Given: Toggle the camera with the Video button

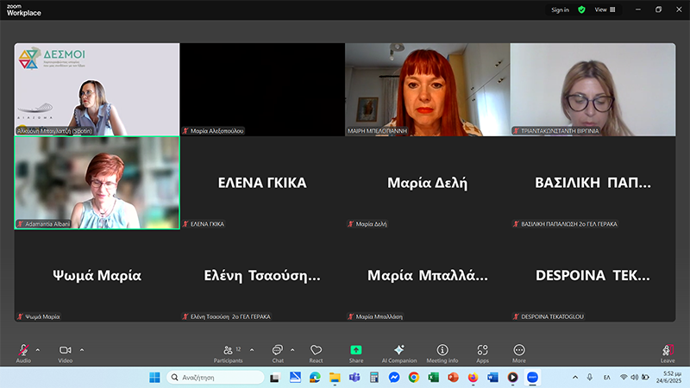Looking at the screenshot, I should [x=65, y=351].
